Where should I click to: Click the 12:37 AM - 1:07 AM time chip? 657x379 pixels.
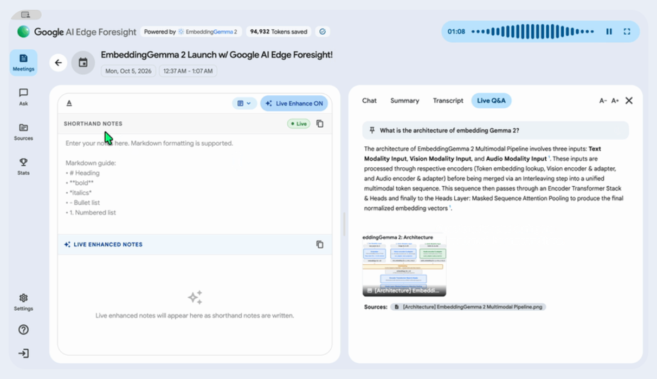[188, 71]
